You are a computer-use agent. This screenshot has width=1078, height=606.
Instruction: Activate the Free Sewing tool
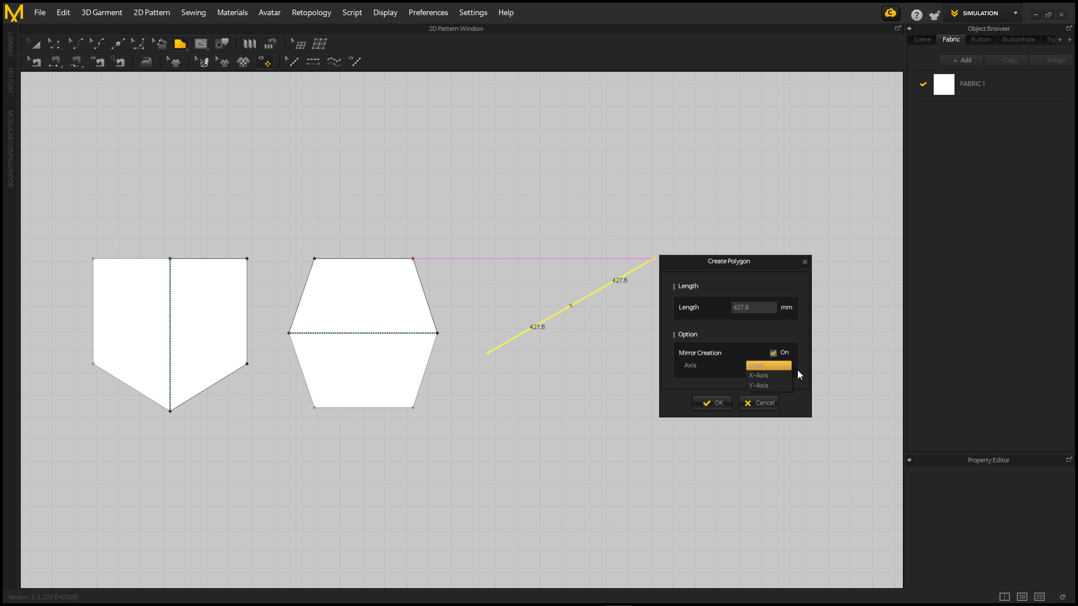(x=75, y=62)
